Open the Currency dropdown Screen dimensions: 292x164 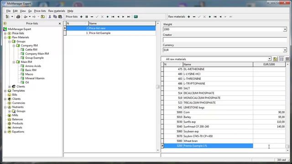tap(285, 50)
